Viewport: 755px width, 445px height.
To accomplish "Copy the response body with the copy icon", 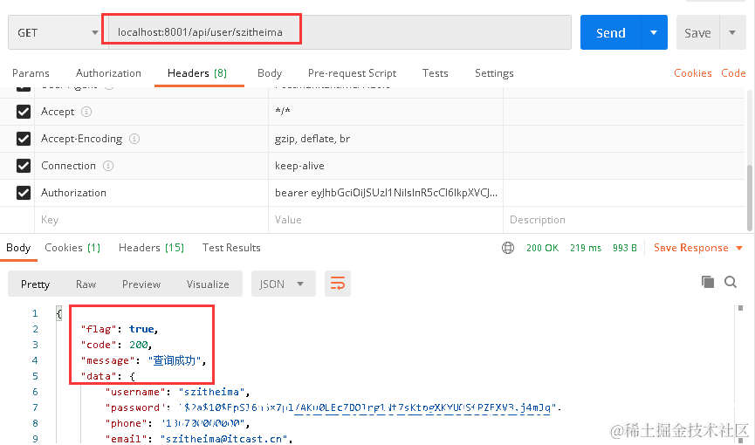I will tap(708, 282).
